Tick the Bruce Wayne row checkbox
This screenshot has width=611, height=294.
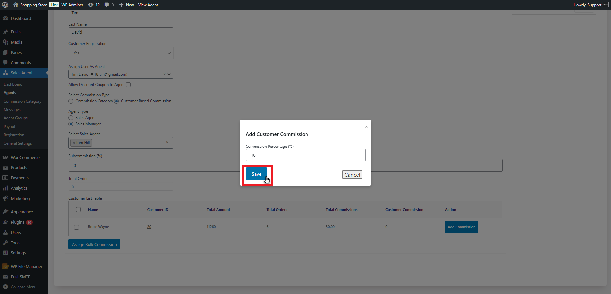click(77, 227)
